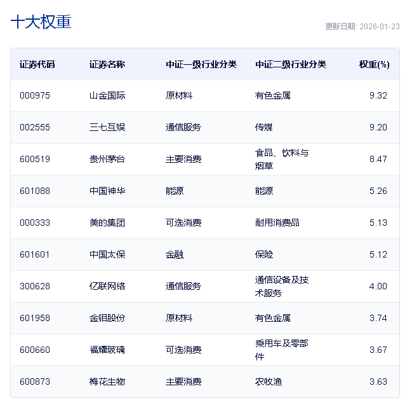Viewport: 412px width, 405px height.
Task: Click 原材料 in the 金钼股份 row
Action: point(179,318)
